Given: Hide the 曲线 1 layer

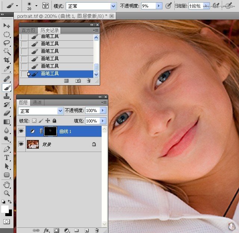Looking at the screenshot, I should 21,131.
